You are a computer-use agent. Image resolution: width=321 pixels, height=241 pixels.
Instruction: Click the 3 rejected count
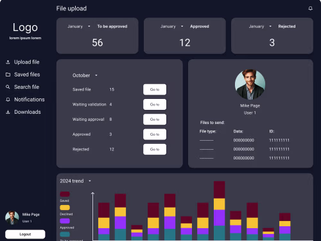[272, 42]
